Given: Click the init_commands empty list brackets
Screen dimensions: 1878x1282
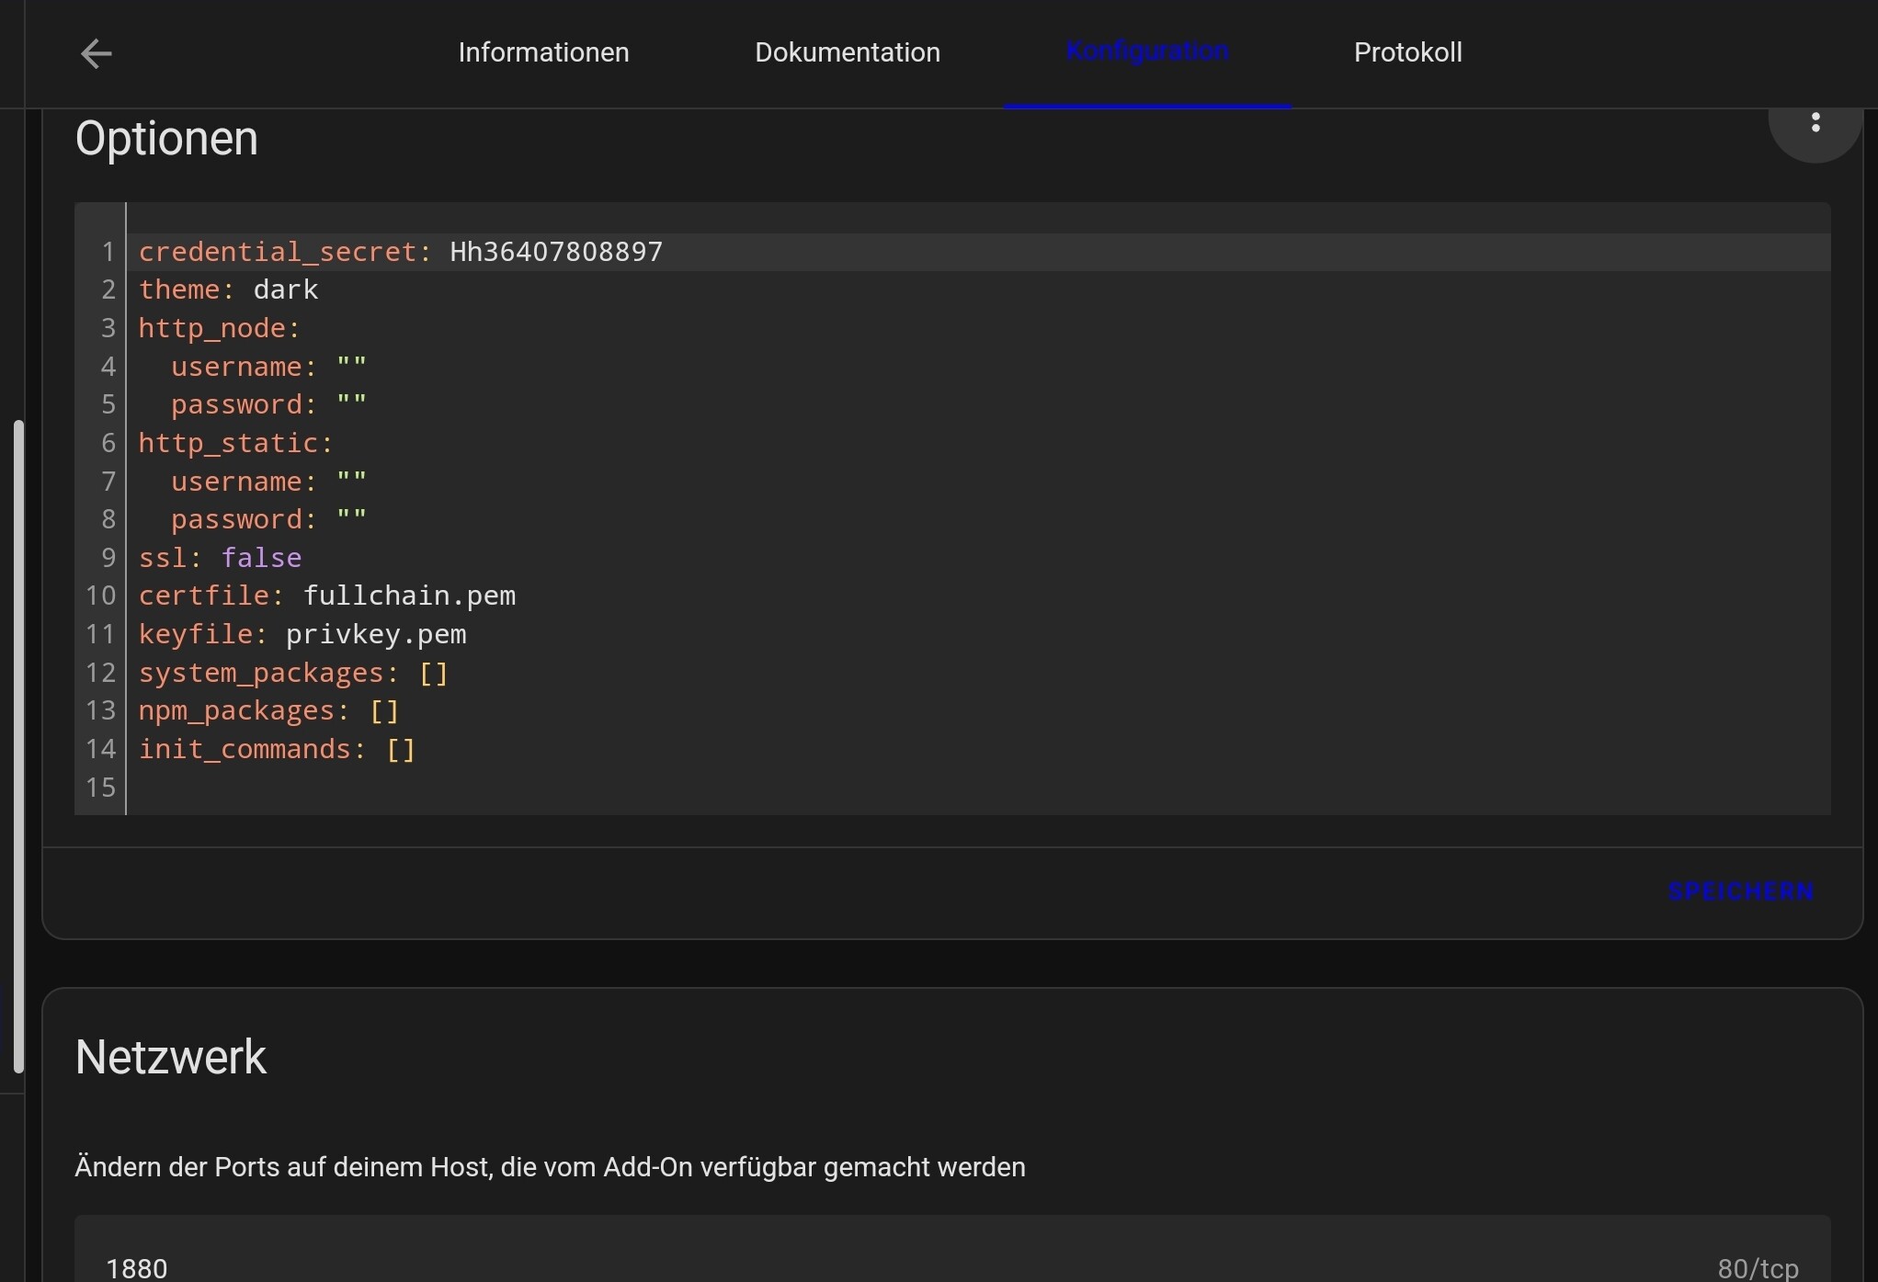Looking at the screenshot, I should (401, 750).
